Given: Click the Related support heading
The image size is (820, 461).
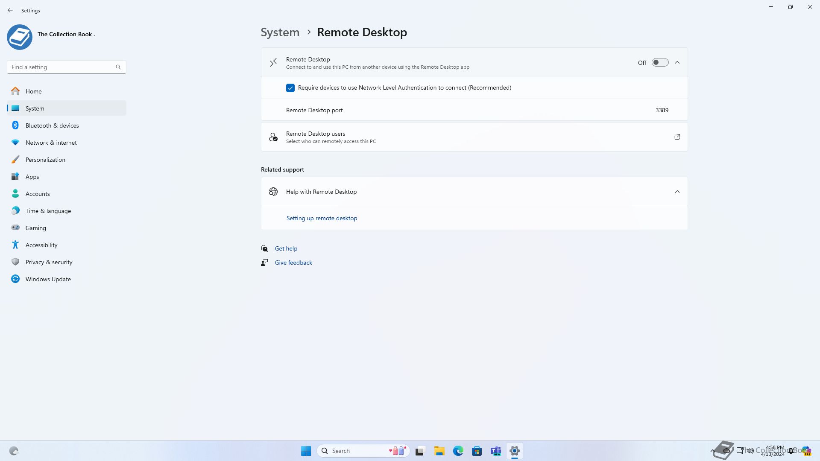Looking at the screenshot, I should point(282,169).
